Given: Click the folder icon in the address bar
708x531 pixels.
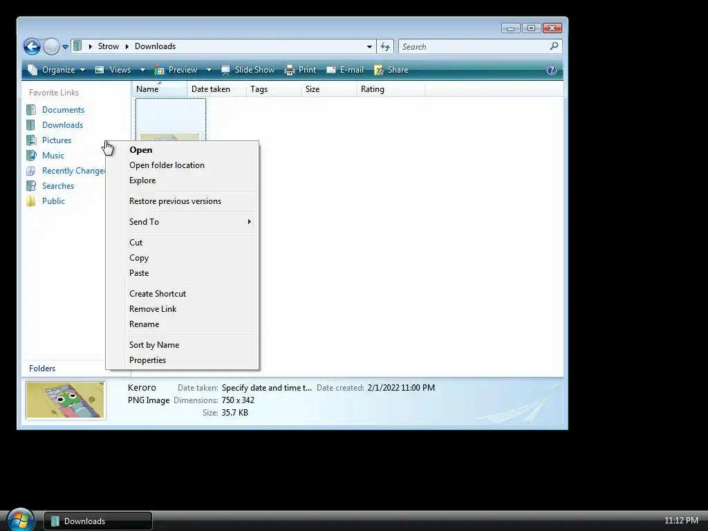Looking at the screenshot, I should point(77,46).
